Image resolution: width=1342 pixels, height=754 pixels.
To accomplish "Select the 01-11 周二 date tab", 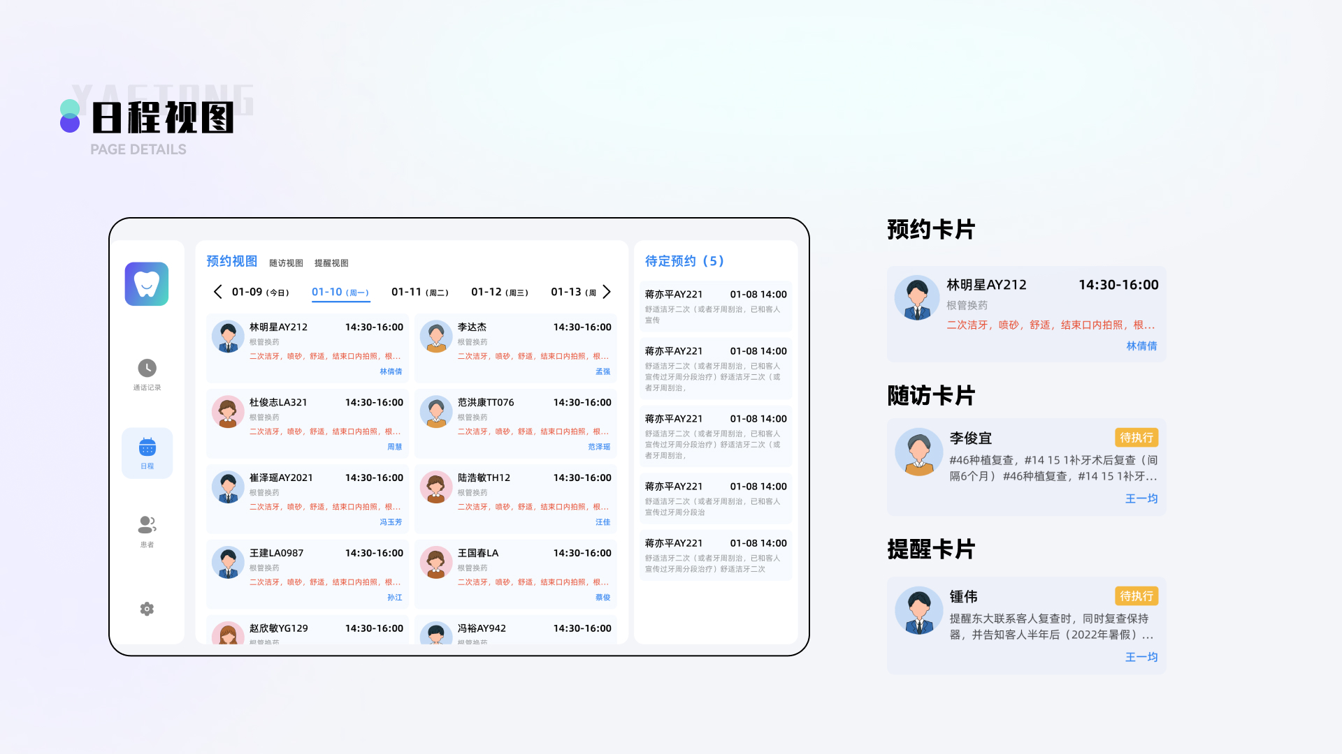I will click(x=419, y=292).
